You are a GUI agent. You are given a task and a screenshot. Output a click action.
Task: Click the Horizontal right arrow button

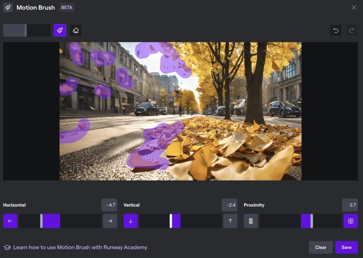(x=110, y=221)
